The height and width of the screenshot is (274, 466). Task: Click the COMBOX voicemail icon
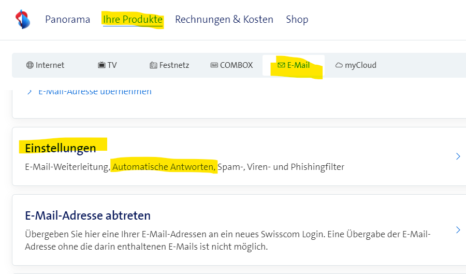(214, 65)
